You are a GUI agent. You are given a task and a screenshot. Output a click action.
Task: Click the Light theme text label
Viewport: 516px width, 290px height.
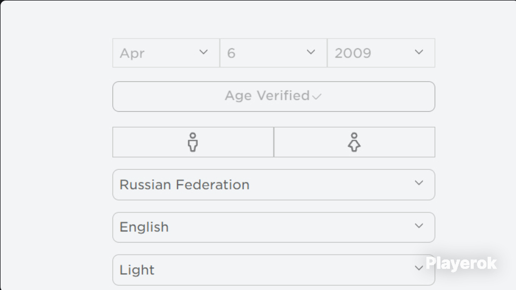click(x=137, y=270)
